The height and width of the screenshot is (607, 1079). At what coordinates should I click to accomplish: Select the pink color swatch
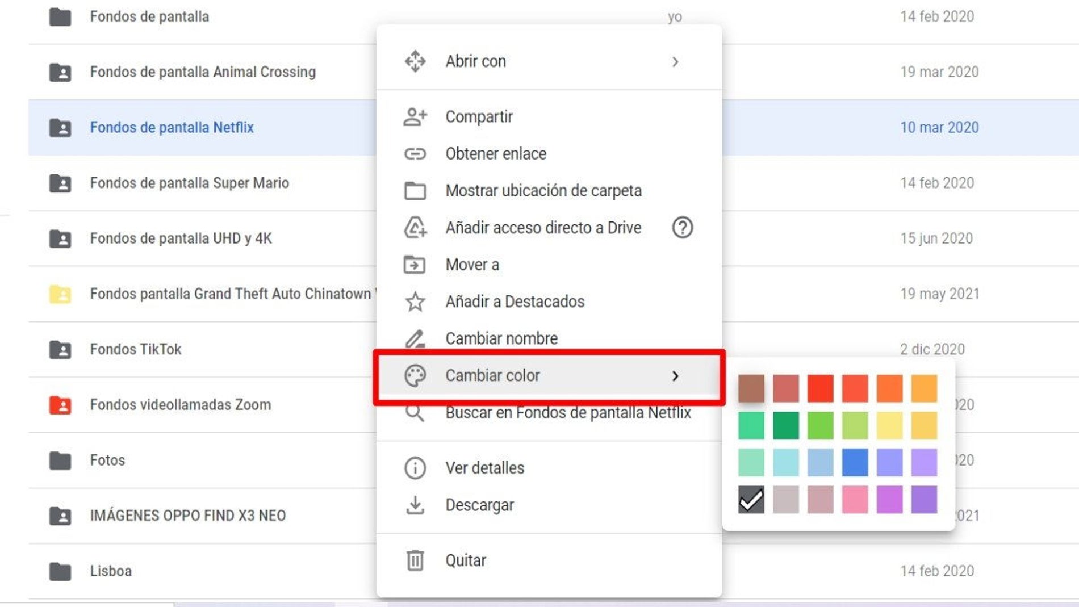click(855, 500)
